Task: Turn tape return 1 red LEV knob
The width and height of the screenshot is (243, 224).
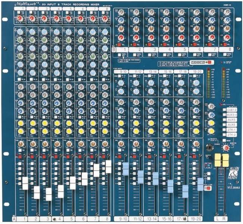Action: (x=121, y=37)
